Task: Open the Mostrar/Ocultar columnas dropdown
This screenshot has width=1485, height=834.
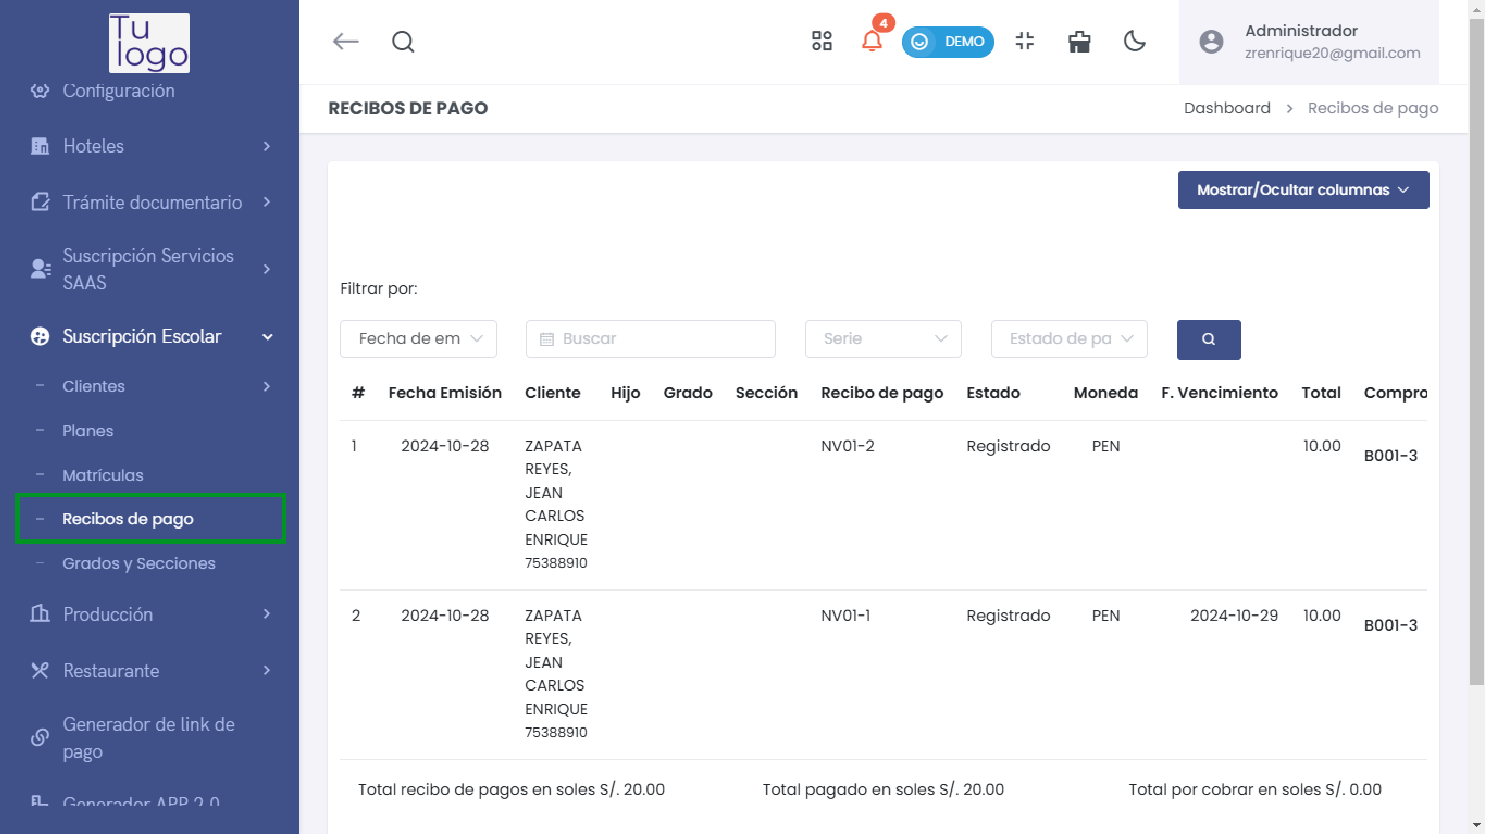Action: point(1303,189)
